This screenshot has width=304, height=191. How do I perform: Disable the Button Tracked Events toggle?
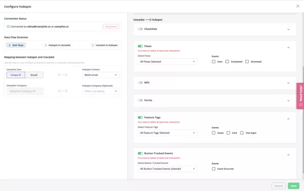point(140,153)
